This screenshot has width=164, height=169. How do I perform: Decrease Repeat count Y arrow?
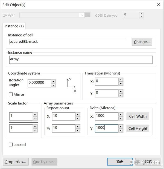[78, 130]
